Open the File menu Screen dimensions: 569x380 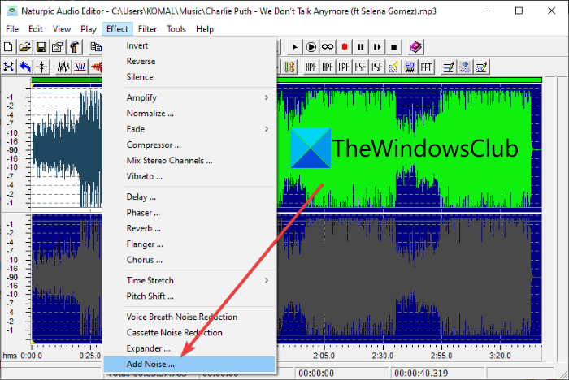tap(12, 29)
